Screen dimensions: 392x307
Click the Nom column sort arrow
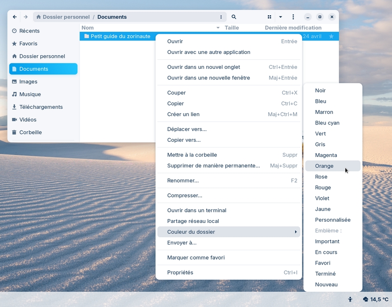[218, 28]
